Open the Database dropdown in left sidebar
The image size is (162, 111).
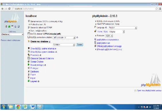12,34
